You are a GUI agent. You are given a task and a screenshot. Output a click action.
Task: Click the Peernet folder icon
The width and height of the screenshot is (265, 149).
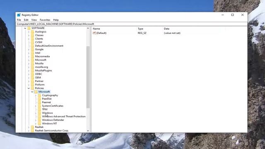(x=39, y=102)
